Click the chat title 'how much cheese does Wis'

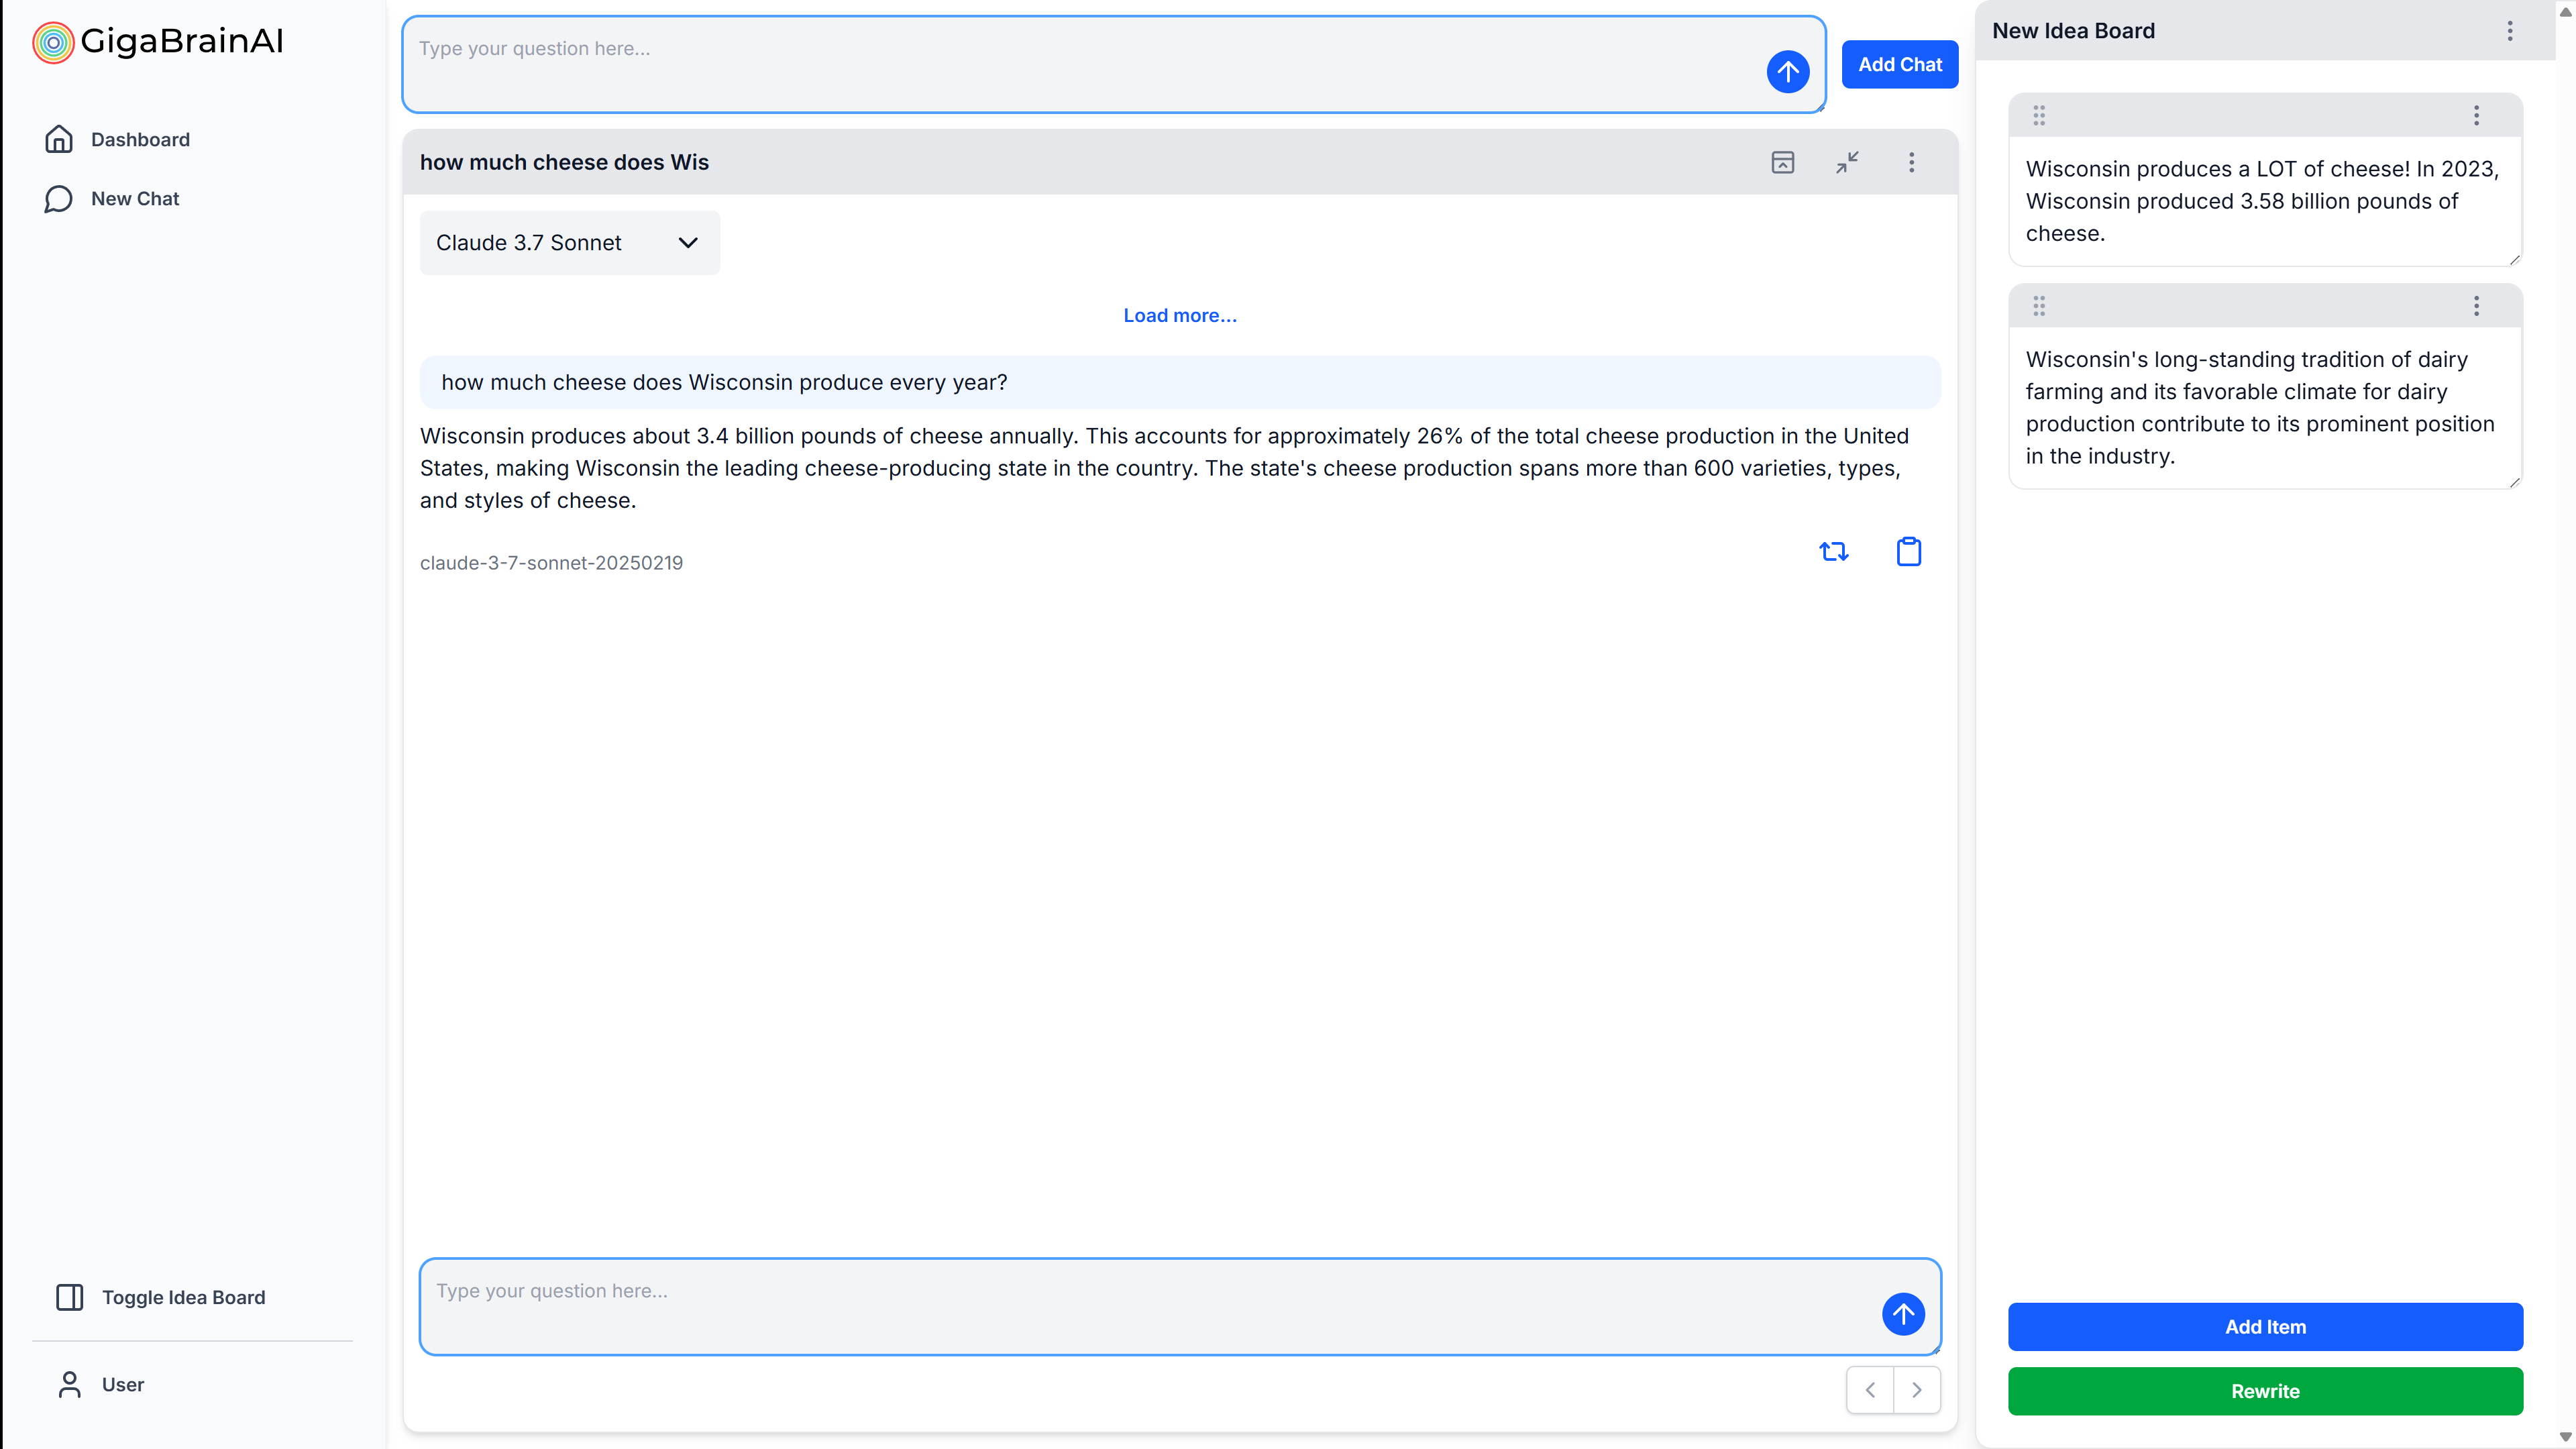[564, 162]
